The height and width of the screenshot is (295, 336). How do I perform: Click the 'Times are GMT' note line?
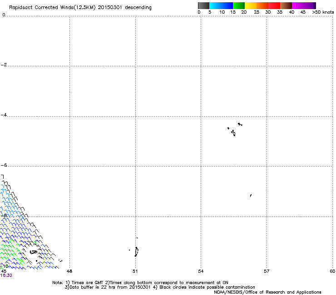pos(140,283)
